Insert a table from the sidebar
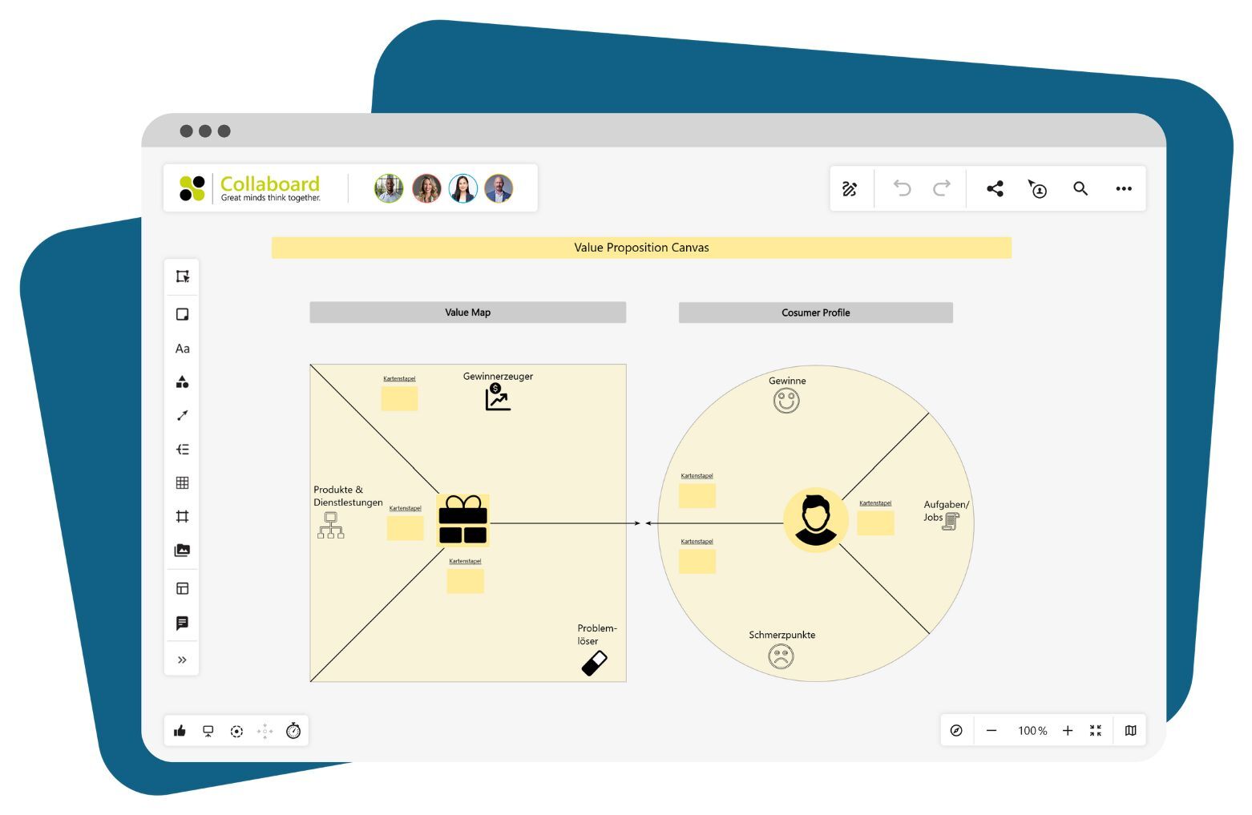The image size is (1252, 815). (182, 482)
